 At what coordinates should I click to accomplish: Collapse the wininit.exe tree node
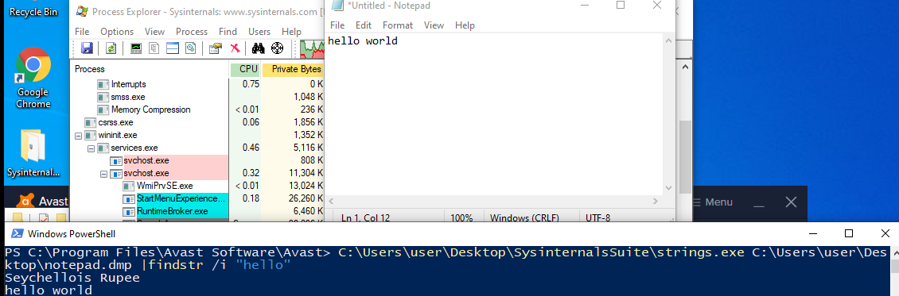tap(79, 136)
